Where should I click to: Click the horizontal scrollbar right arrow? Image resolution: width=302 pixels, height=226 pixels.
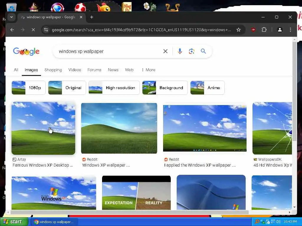pos(290,212)
